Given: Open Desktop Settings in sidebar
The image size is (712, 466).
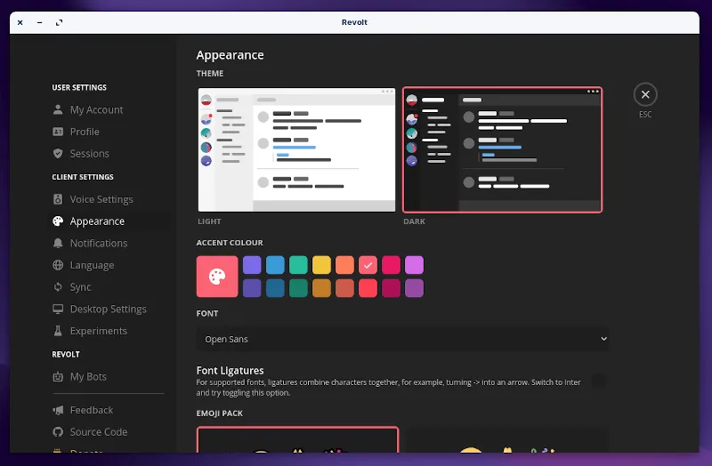Looking at the screenshot, I should [x=108, y=309].
